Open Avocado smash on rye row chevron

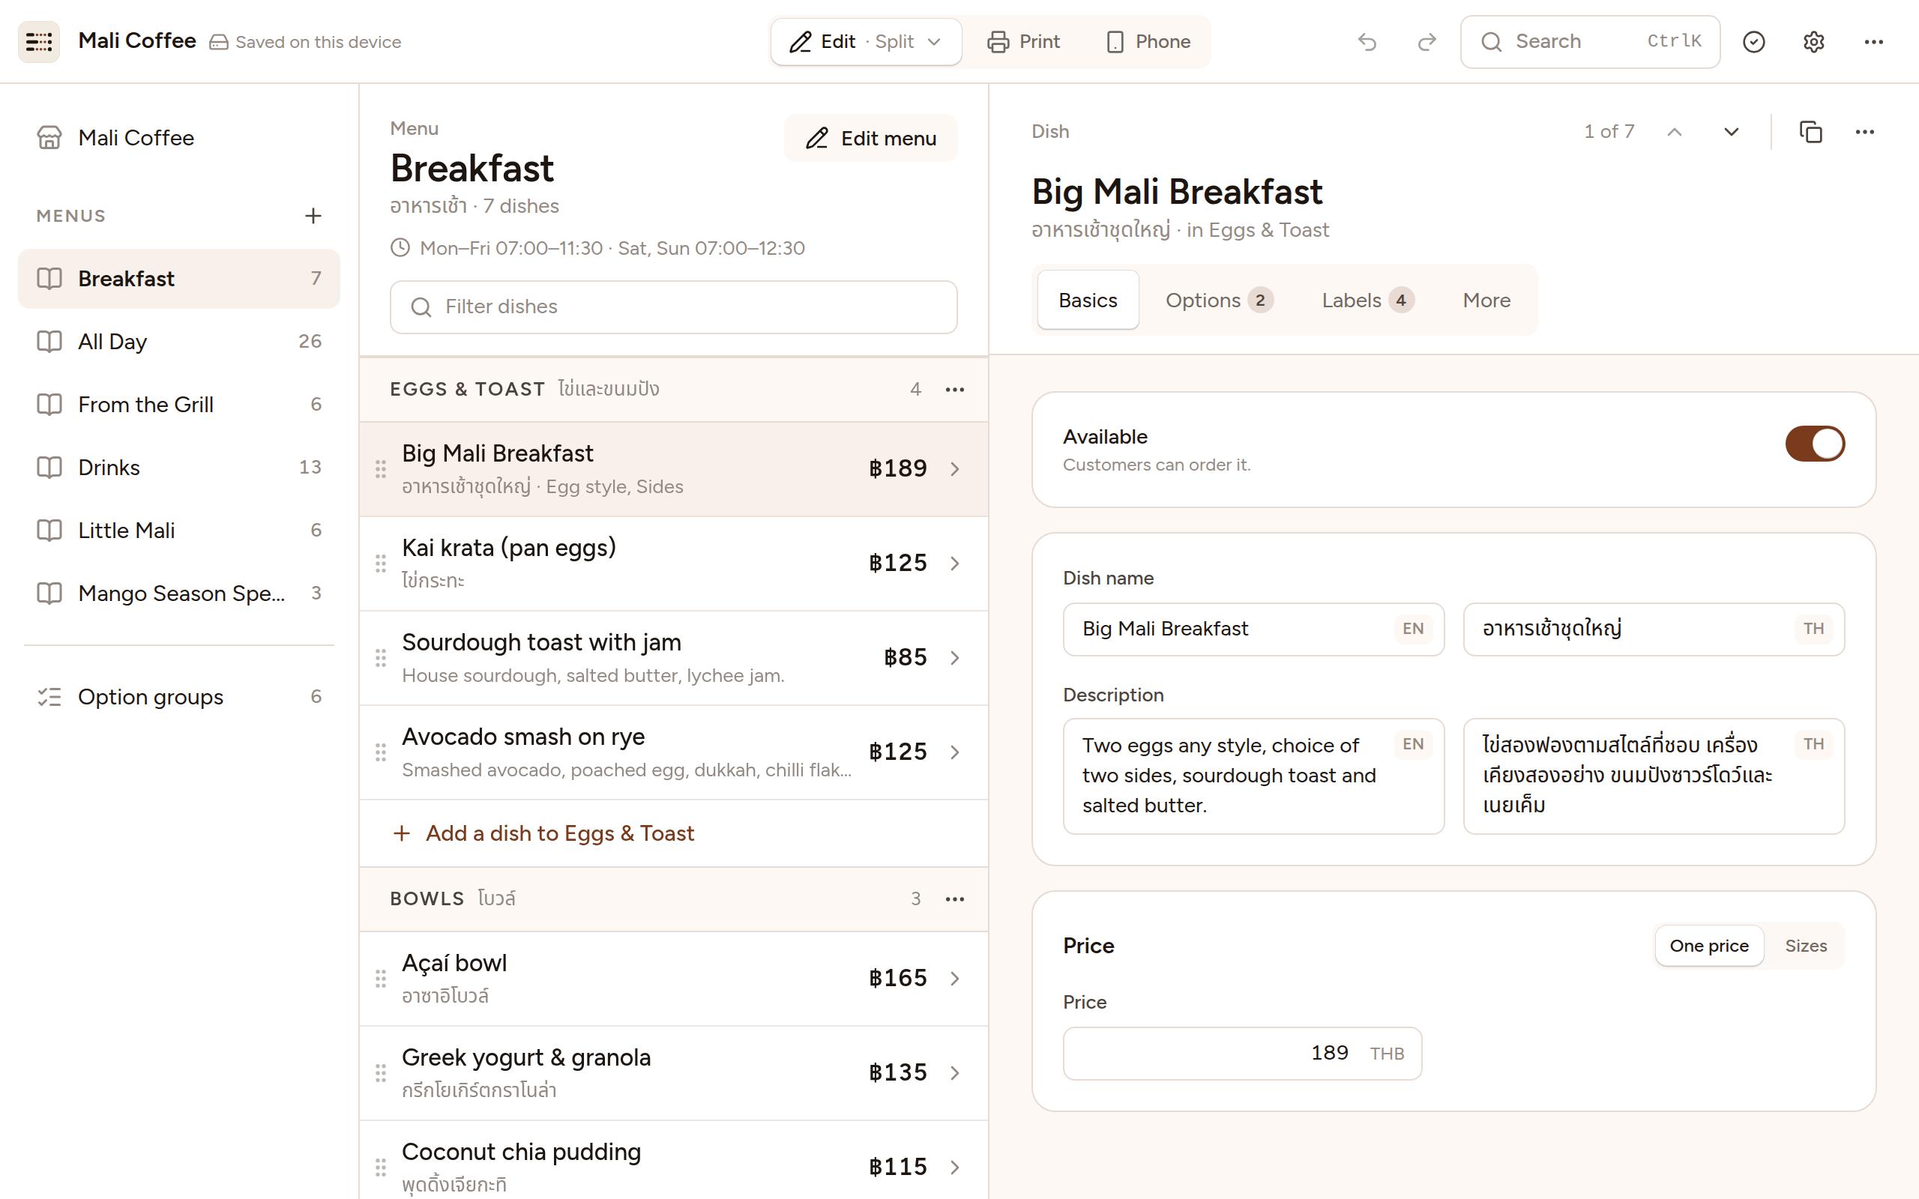(955, 752)
